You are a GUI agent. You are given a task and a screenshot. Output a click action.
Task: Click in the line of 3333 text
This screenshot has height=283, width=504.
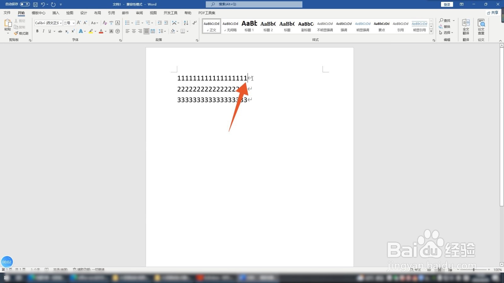pyautogui.click(x=212, y=100)
